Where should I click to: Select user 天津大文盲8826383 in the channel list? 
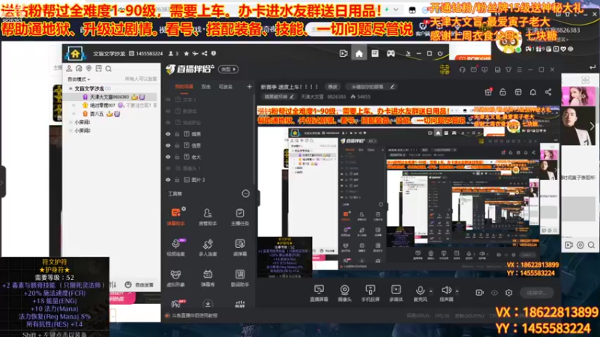point(109,97)
